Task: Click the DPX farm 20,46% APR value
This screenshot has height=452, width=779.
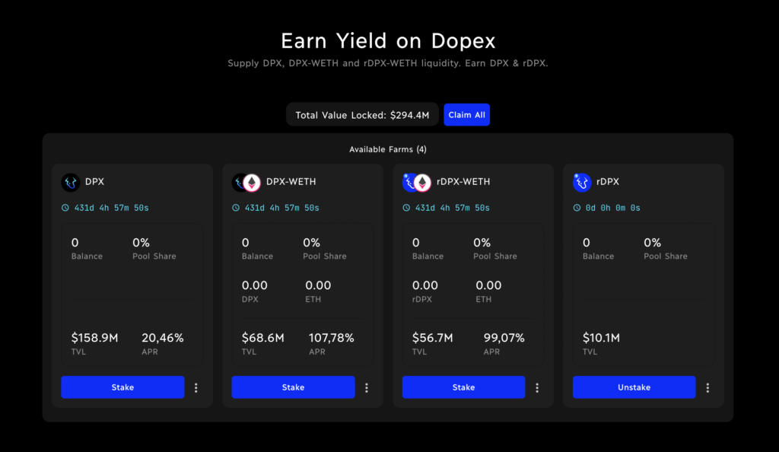Action: (x=163, y=338)
